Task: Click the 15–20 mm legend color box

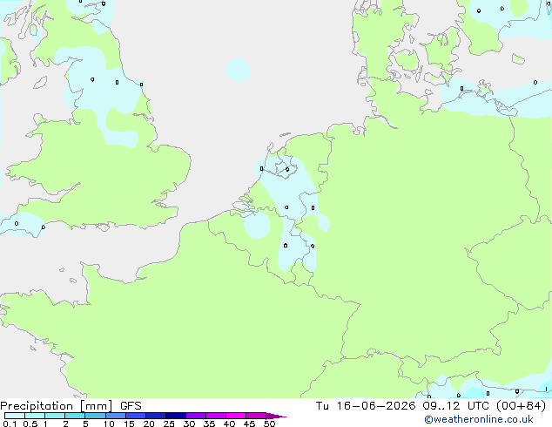Action: [136, 416]
